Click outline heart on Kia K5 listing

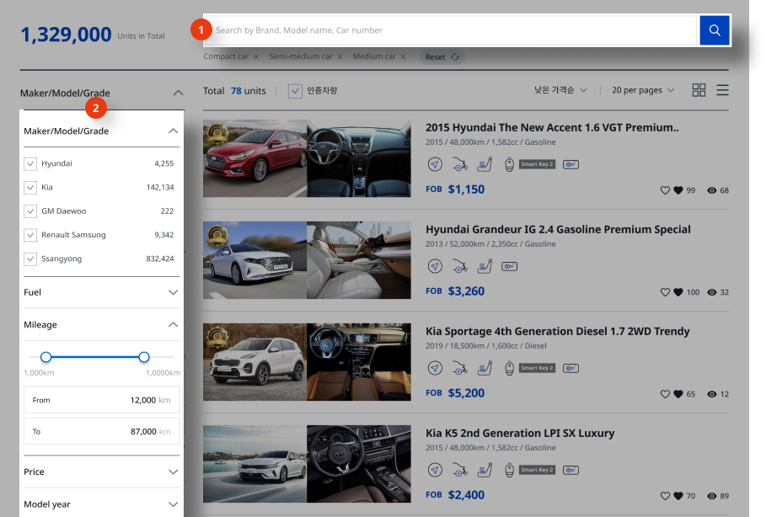tap(665, 496)
